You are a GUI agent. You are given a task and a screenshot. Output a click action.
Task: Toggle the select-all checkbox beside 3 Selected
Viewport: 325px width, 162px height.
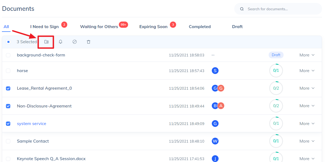point(8,42)
